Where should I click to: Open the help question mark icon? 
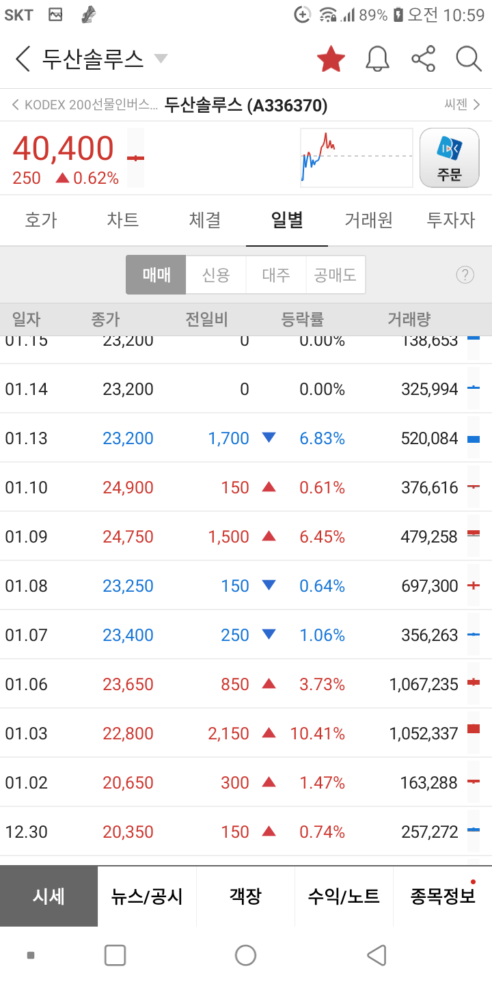click(x=465, y=275)
